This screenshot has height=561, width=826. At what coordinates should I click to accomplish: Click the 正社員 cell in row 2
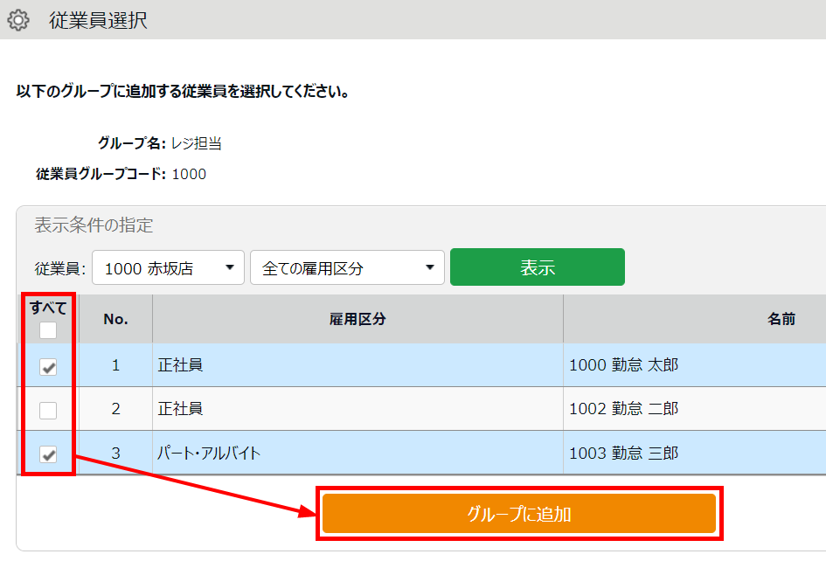click(180, 409)
